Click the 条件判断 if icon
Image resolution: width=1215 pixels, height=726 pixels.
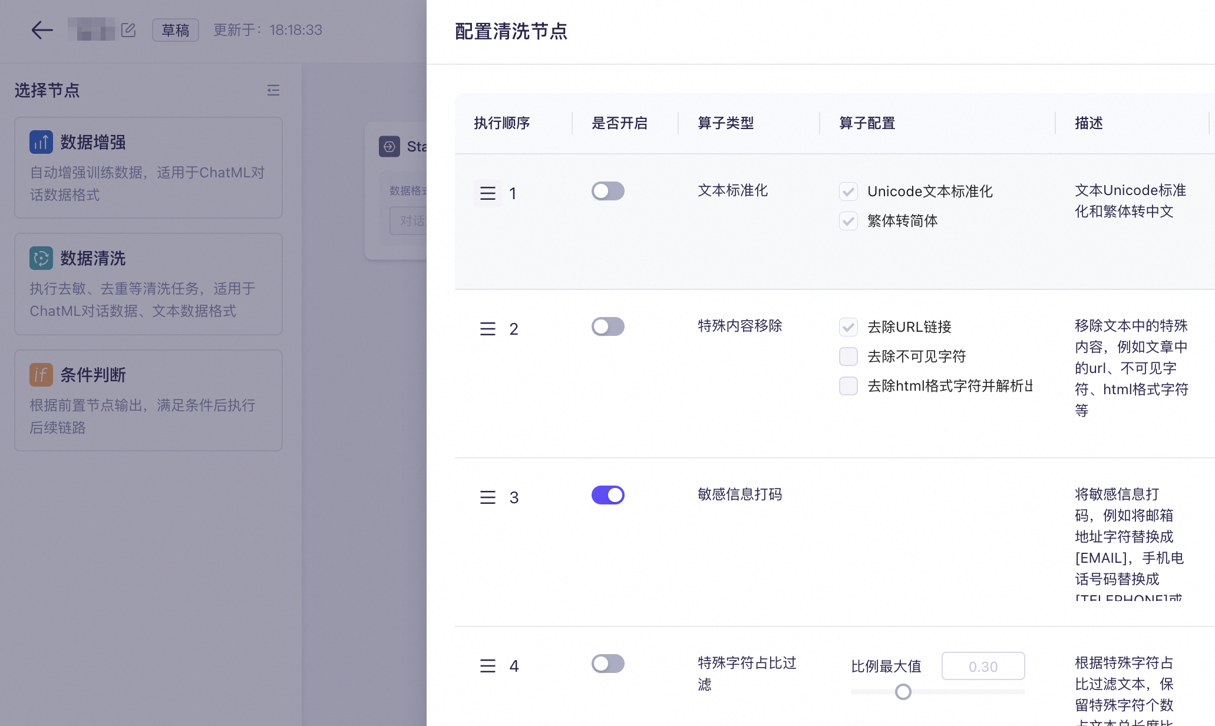tap(41, 375)
